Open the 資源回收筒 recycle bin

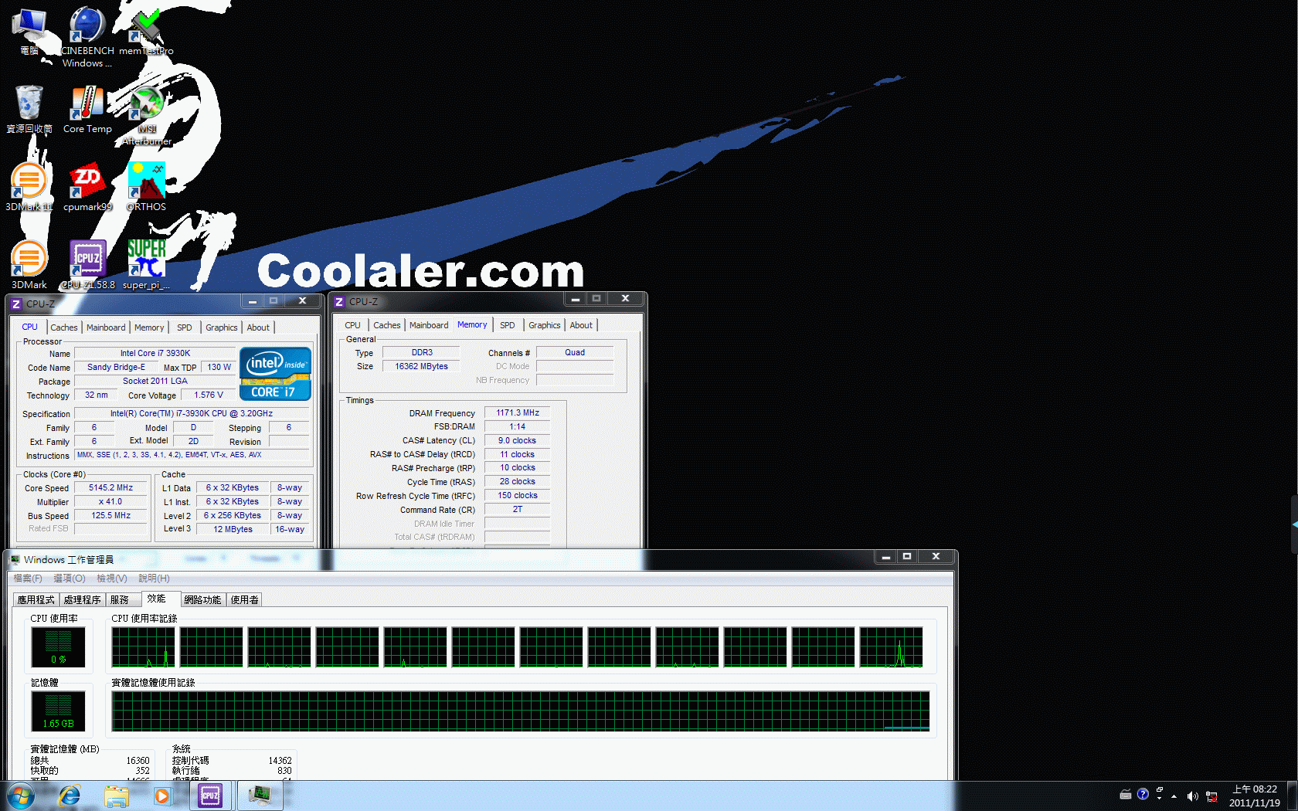coord(29,109)
